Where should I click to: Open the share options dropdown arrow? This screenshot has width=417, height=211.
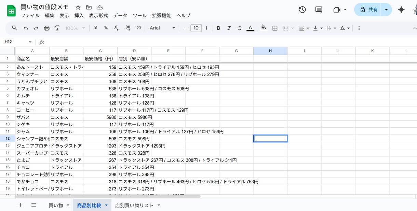(x=386, y=10)
